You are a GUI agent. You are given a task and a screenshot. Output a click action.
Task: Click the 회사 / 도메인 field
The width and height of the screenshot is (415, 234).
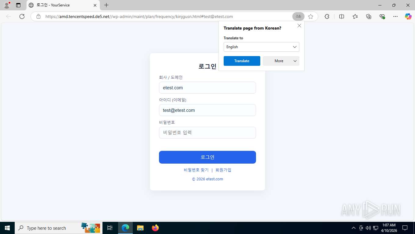pyautogui.click(x=208, y=88)
